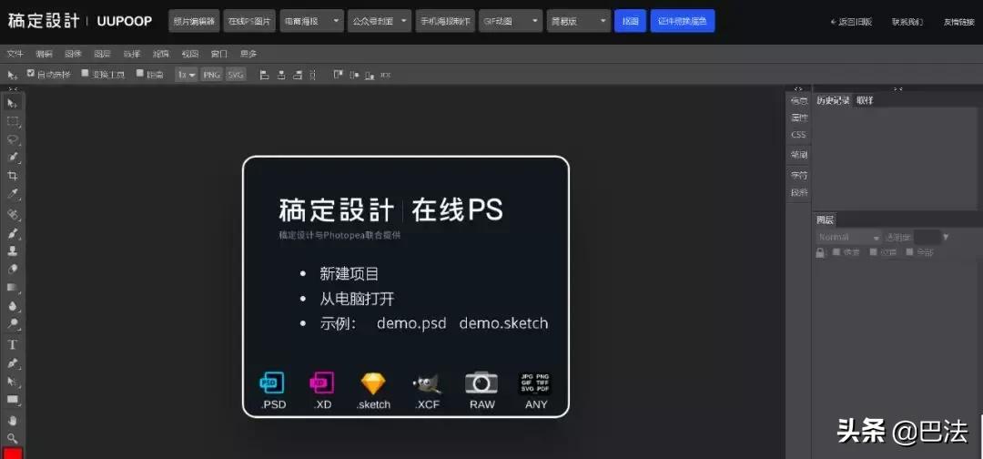Select the Crop tool

[13, 176]
